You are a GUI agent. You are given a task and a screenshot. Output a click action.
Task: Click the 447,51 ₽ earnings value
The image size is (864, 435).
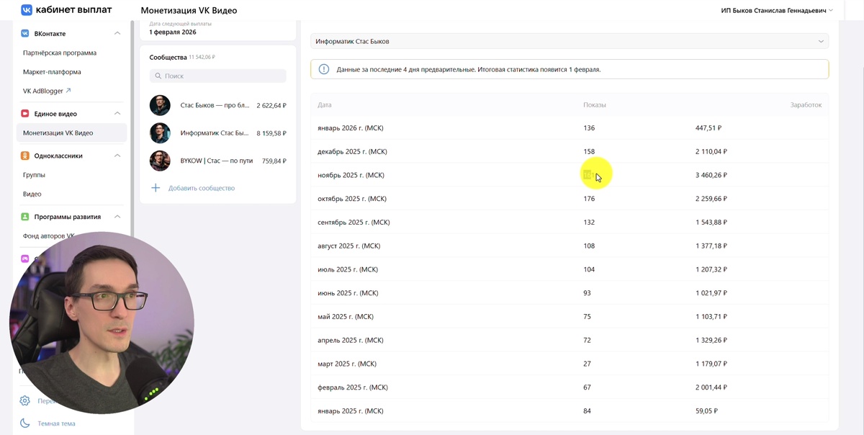pyautogui.click(x=708, y=128)
